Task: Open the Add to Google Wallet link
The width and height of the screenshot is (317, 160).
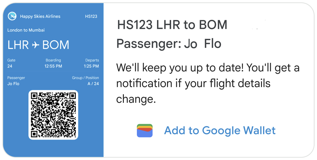Action: point(220,131)
